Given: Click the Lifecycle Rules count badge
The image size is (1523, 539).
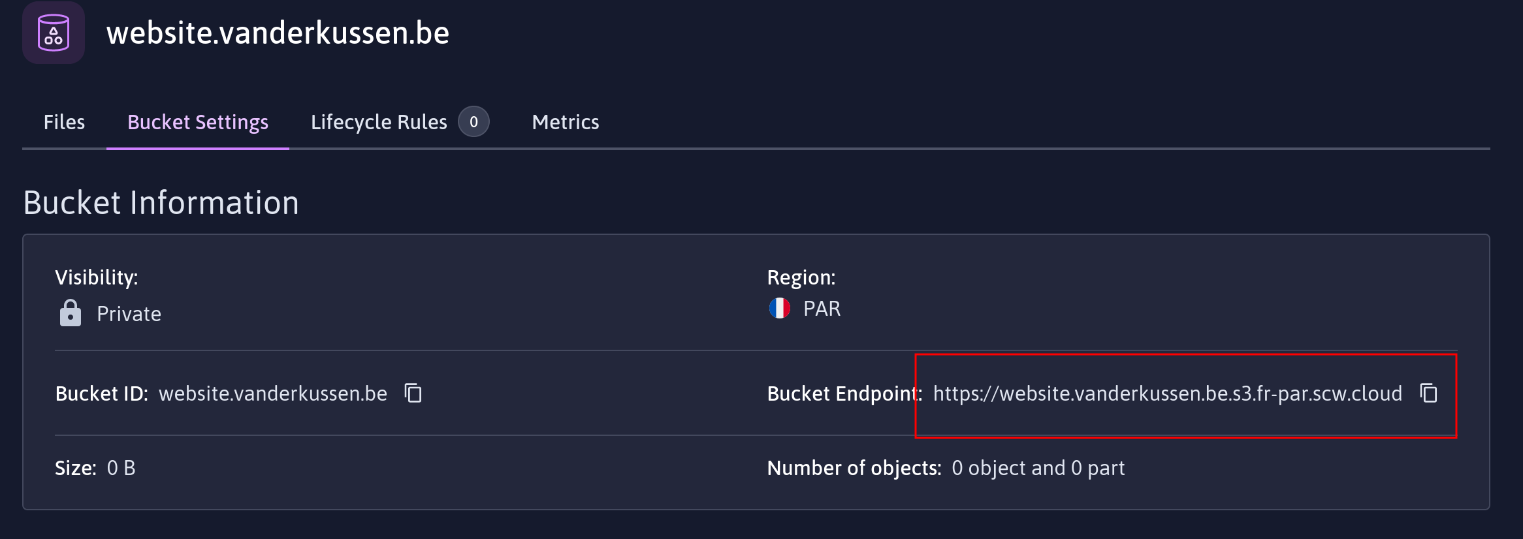Looking at the screenshot, I should click(473, 122).
